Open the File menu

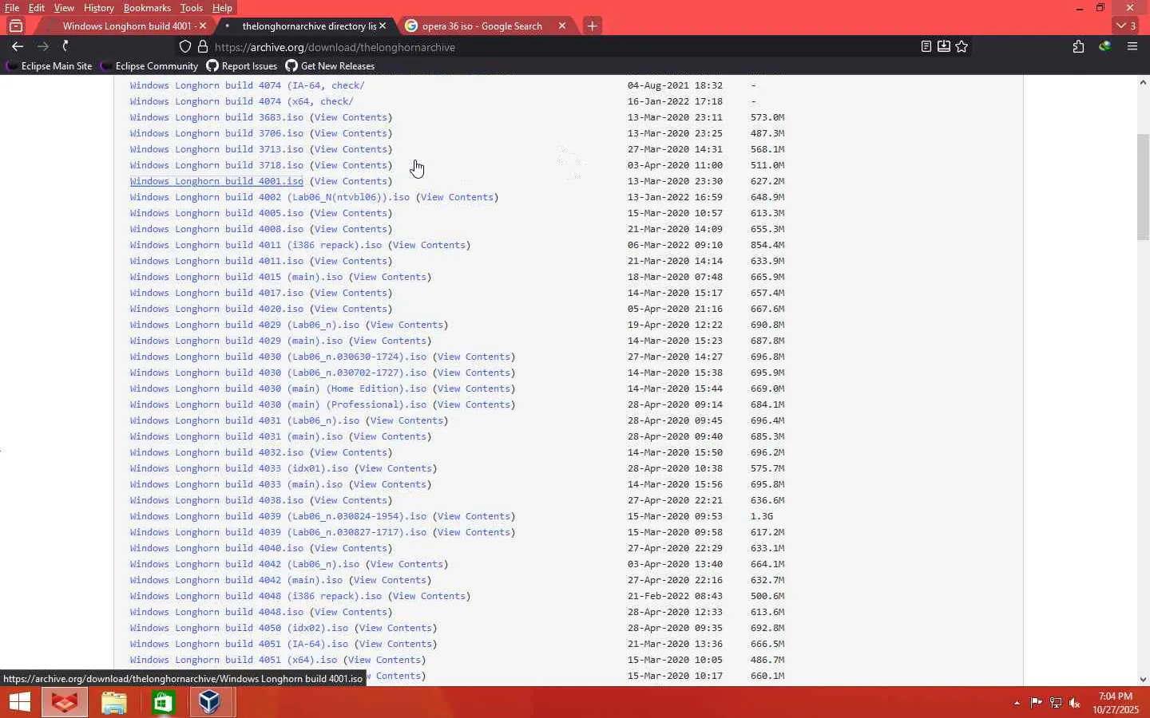[x=12, y=8]
